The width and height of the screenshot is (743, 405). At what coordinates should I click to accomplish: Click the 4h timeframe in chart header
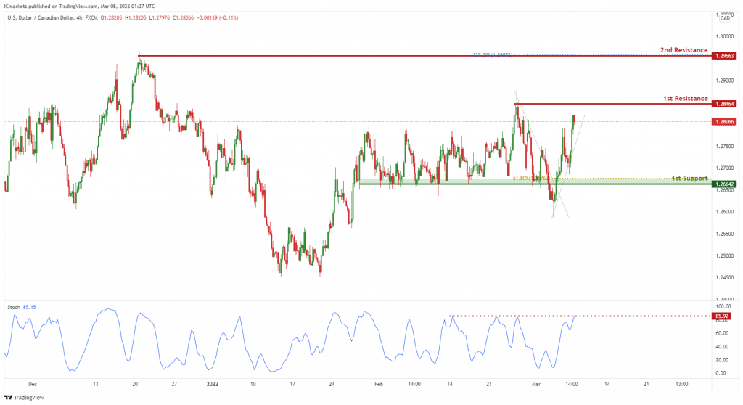(80, 18)
